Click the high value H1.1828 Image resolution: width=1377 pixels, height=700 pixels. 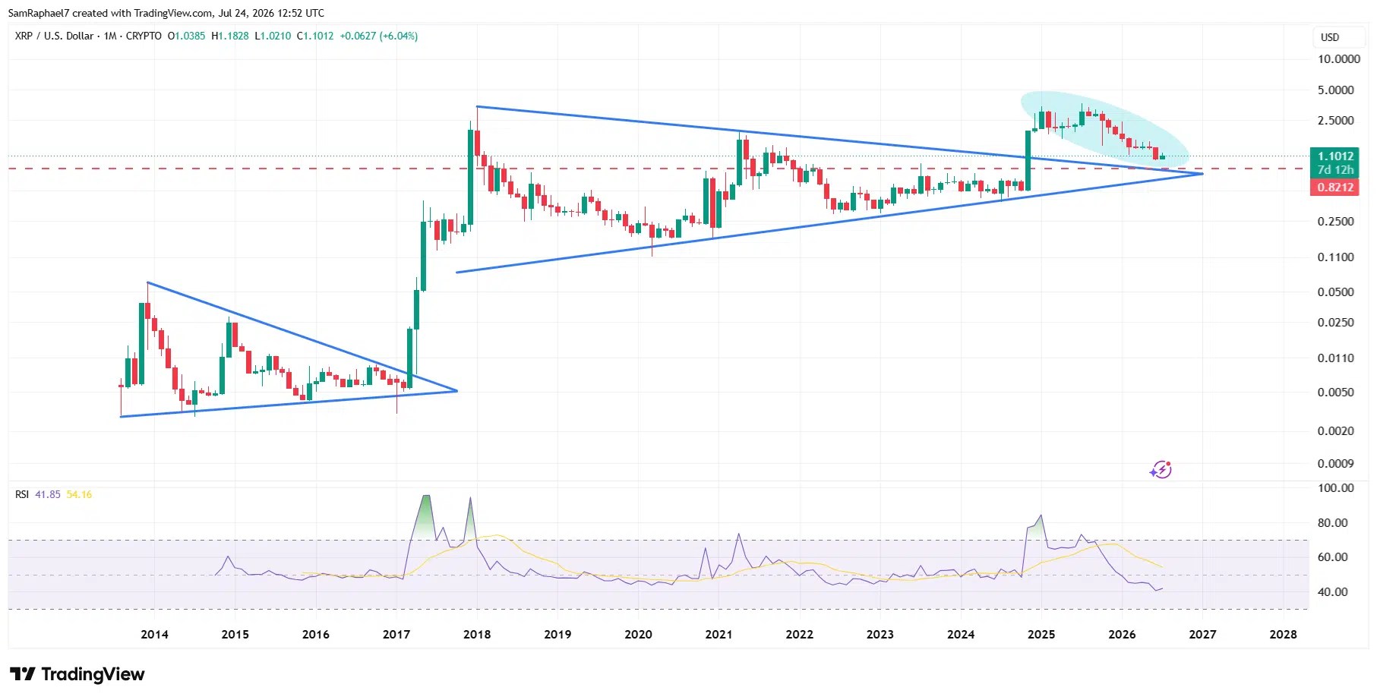[229, 36]
